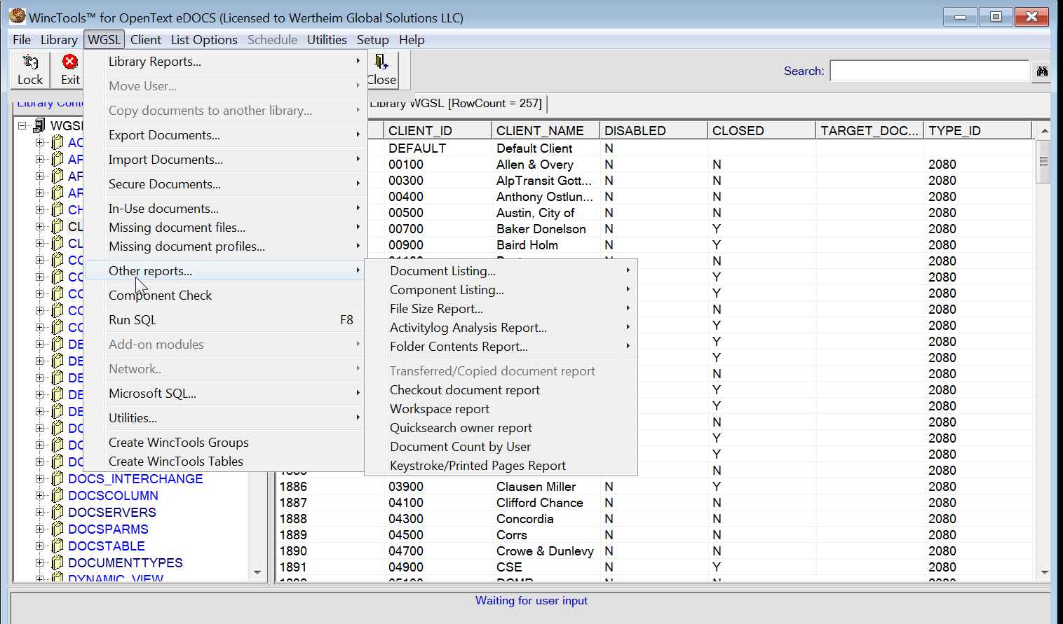The width and height of the screenshot is (1063, 624).
Task: Open In-Use documents submenu
Action: click(x=225, y=209)
